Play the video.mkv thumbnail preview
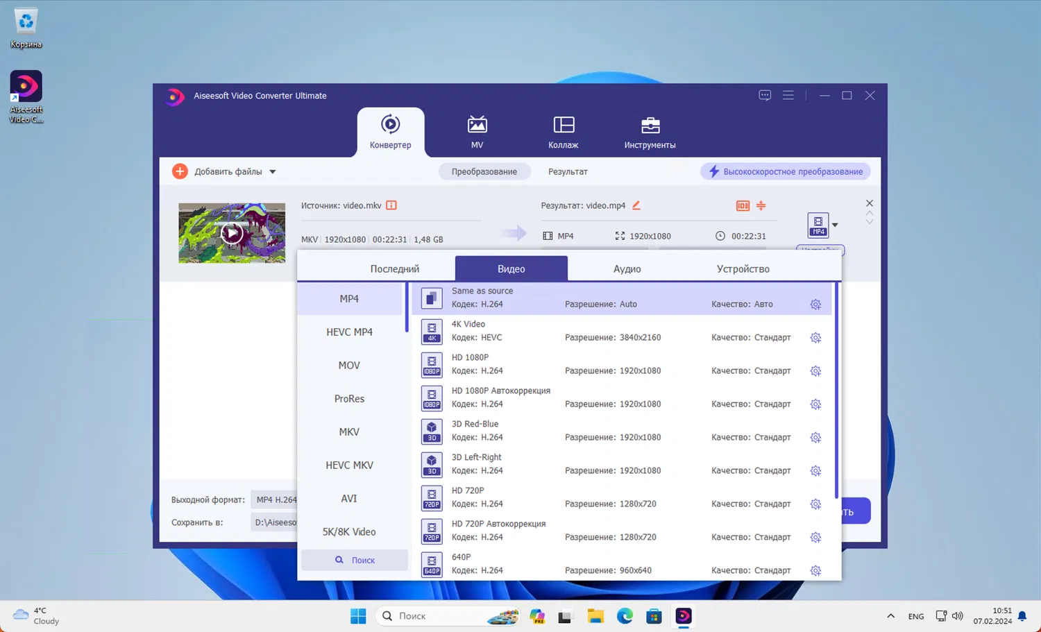Screen dimensions: 1041x632 coord(232,233)
